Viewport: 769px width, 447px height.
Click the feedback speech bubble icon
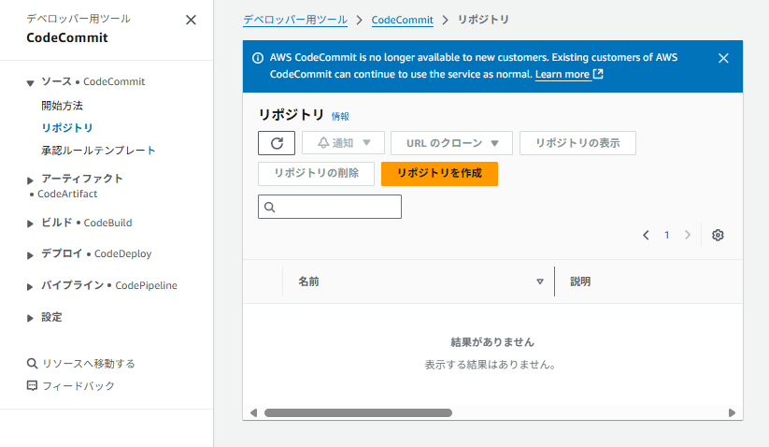(32, 385)
